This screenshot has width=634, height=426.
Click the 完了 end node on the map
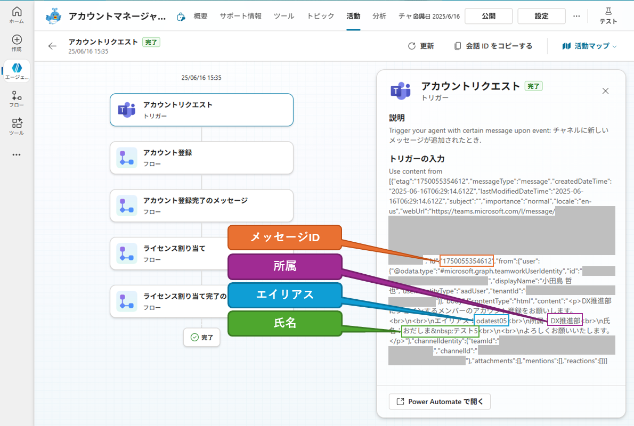(x=201, y=337)
